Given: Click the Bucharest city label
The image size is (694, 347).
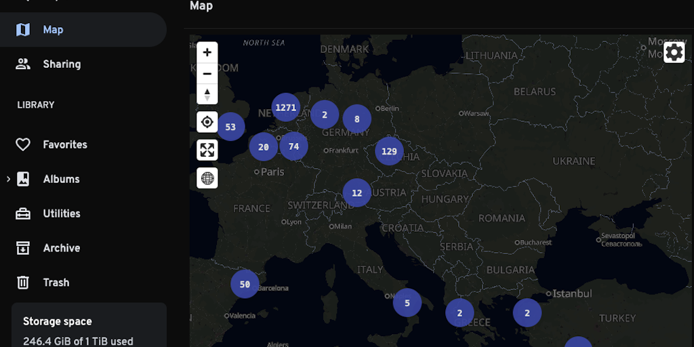Looking at the screenshot, I should tap(536, 242).
